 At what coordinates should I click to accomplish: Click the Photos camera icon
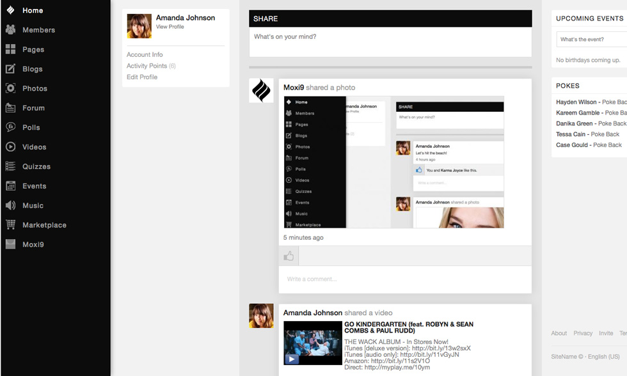pyautogui.click(x=10, y=88)
